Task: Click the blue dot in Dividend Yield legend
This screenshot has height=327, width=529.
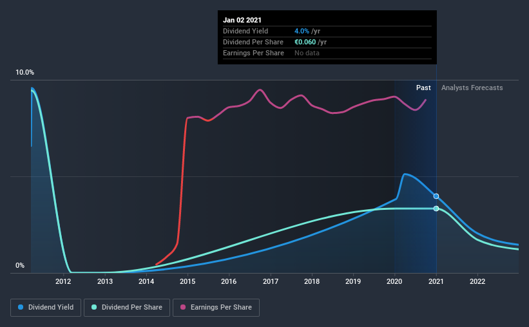Action: click(21, 307)
